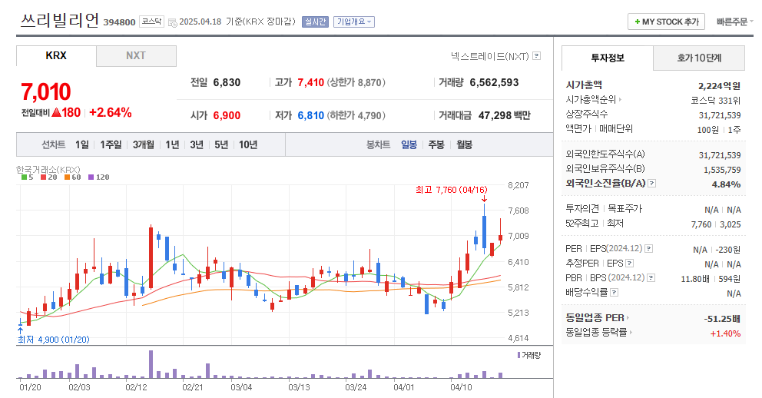Click the MY STOCK 추가 button
The image size is (762, 398).
pyautogui.click(x=666, y=22)
